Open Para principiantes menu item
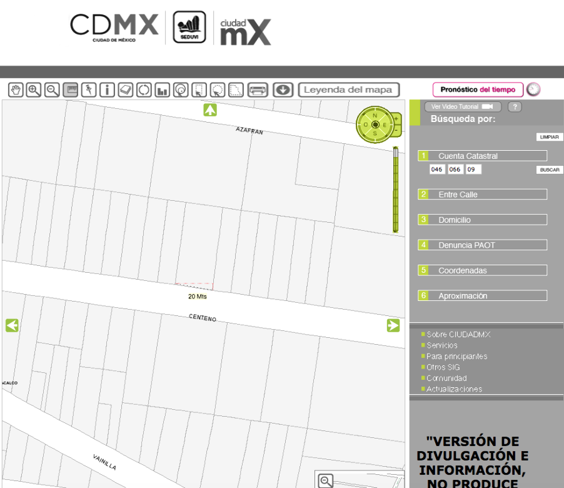The image size is (564, 488). click(x=457, y=356)
